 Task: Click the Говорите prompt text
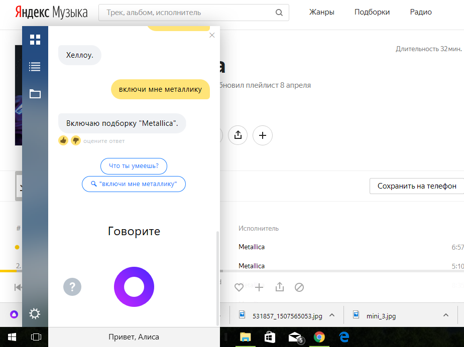pos(134,231)
